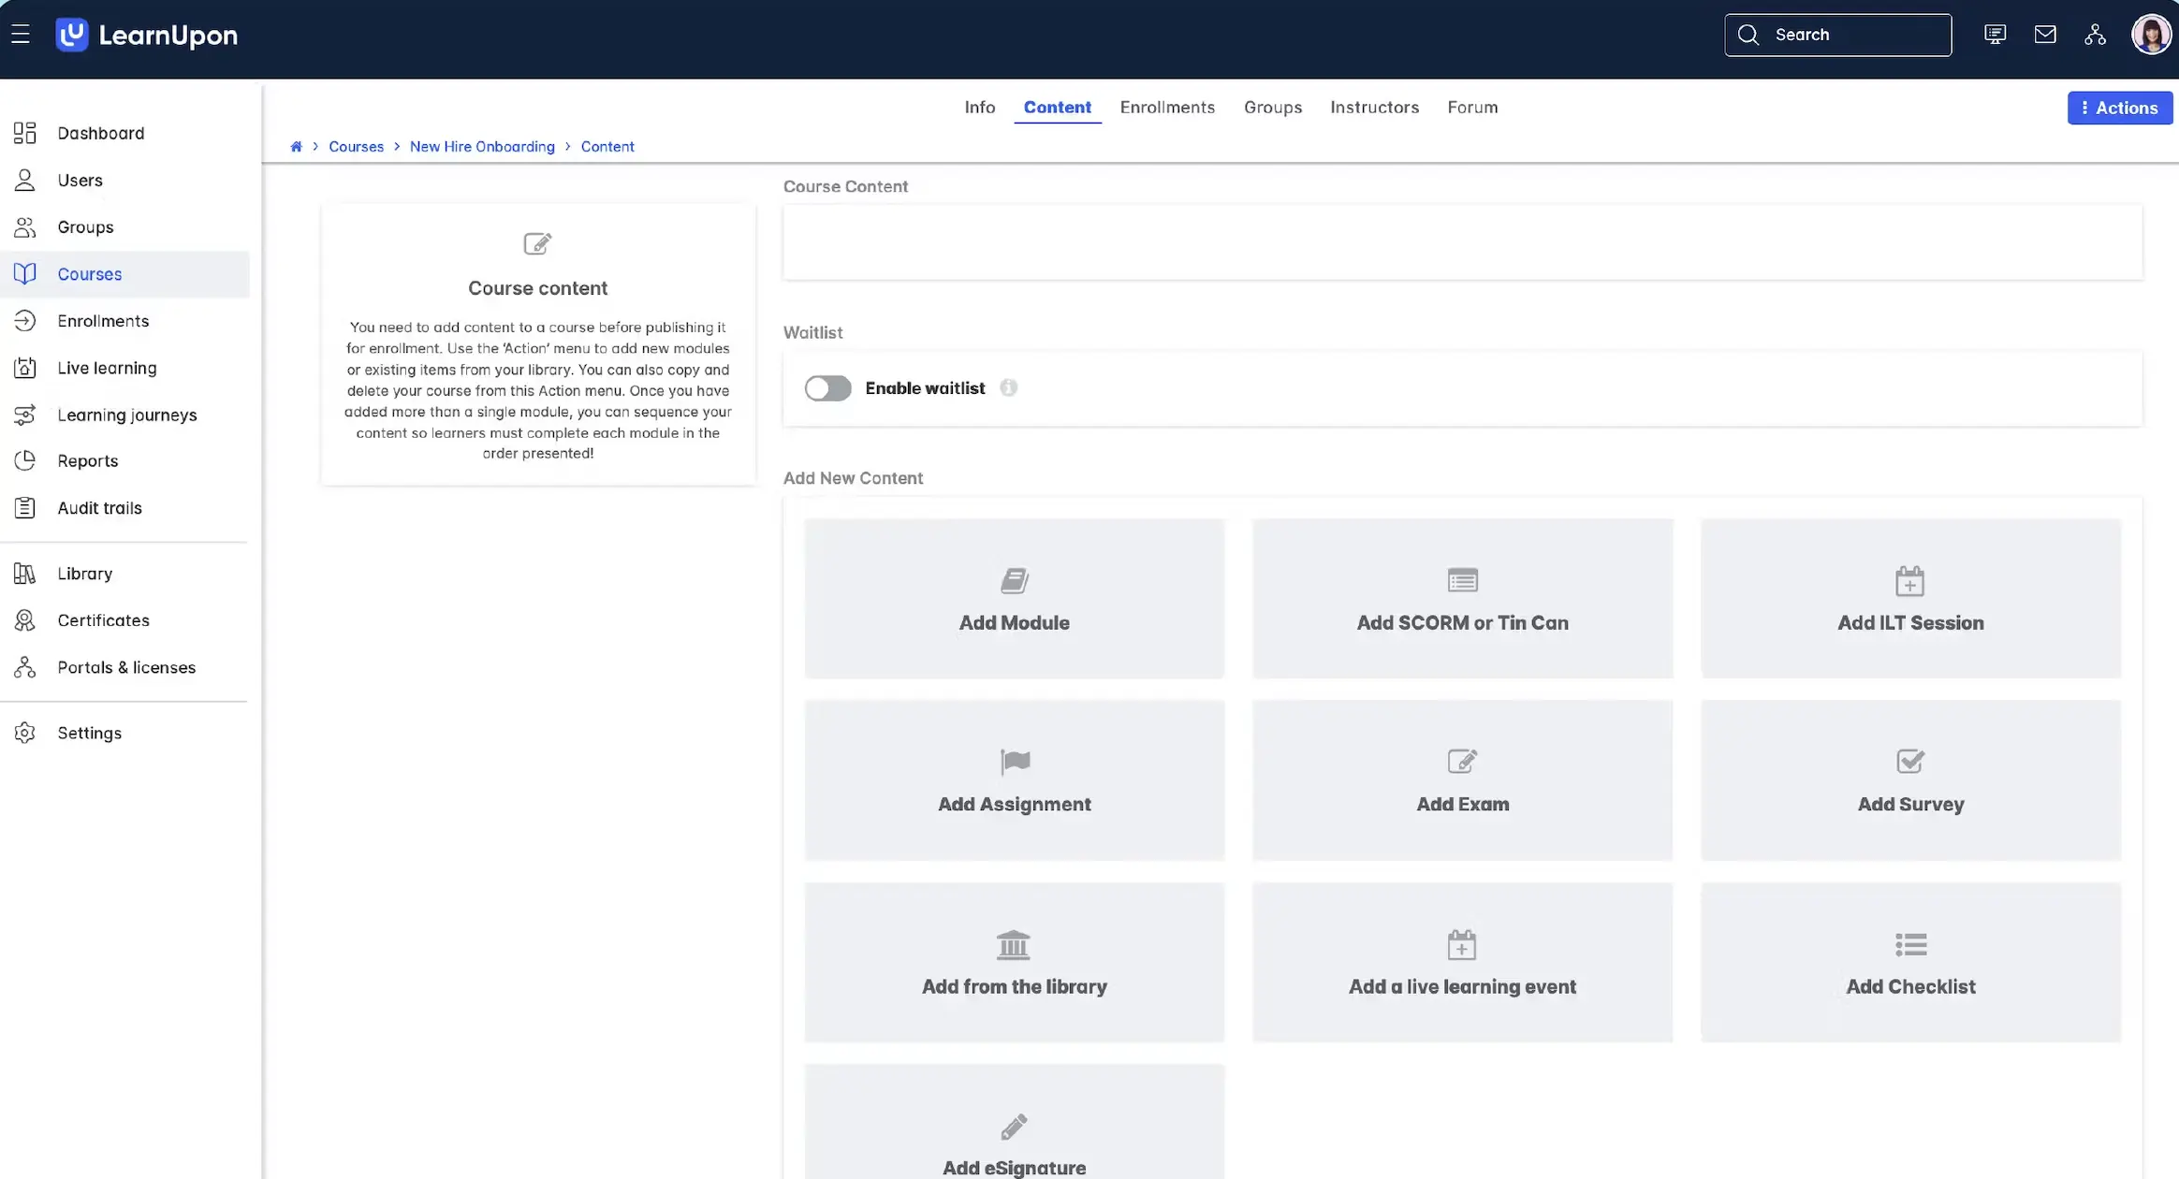The height and width of the screenshot is (1179, 2179).
Task: Click the messages envelope icon
Action: coord(2045,35)
